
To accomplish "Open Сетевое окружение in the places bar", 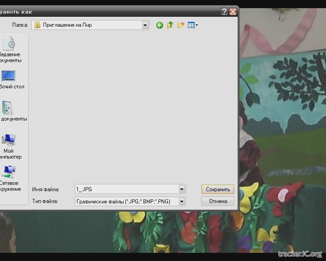I will tap(10, 179).
